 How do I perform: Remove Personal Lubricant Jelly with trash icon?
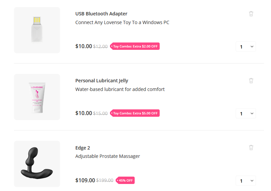click(251, 81)
